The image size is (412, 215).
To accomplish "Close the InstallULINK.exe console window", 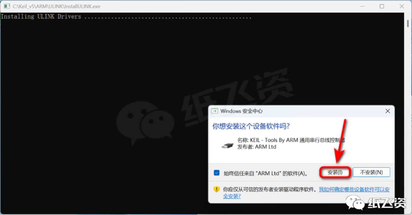I will click(401, 6).
